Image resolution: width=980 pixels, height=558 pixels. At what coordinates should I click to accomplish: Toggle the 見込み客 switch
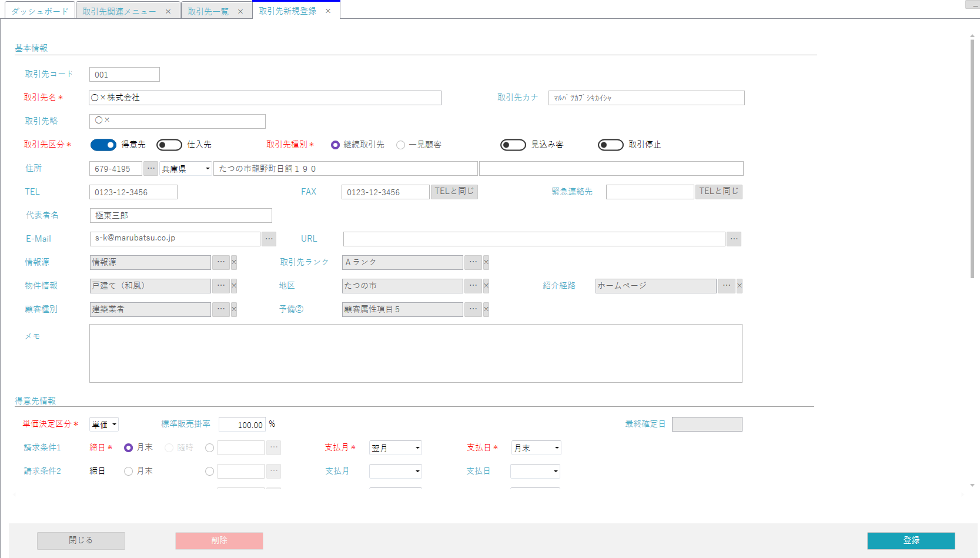[513, 145]
